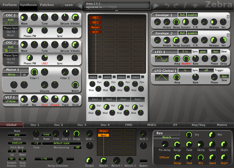Click the next patch right arrow

[155, 5]
